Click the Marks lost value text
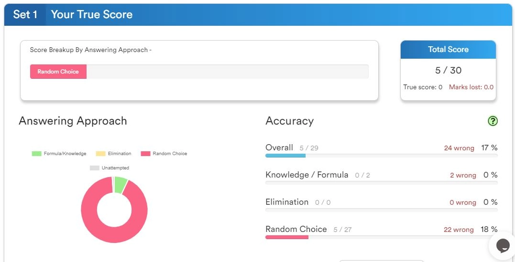The image size is (515, 262). [471, 87]
